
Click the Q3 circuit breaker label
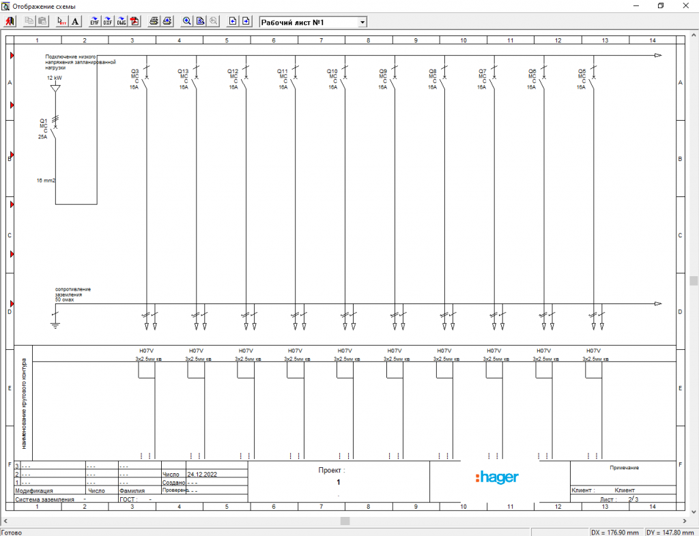tap(134, 71)
